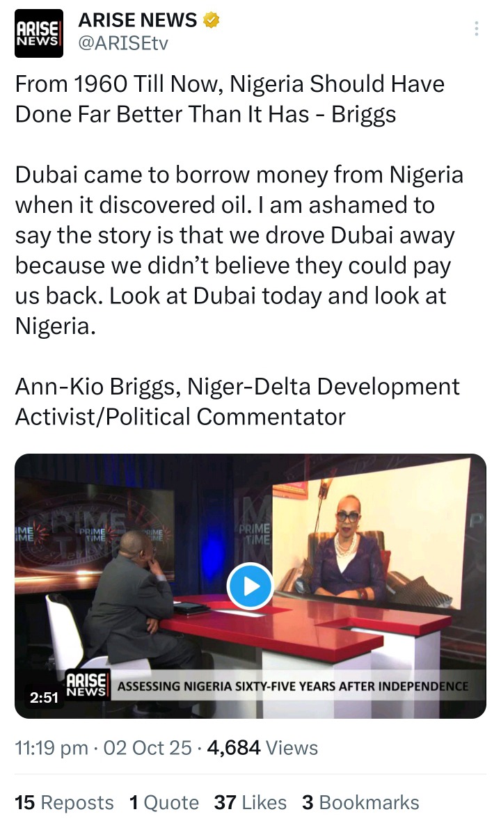The image size is (501, 821).
Task: Open the ARISE NEWS profile avatar
Action: [39, 33]
